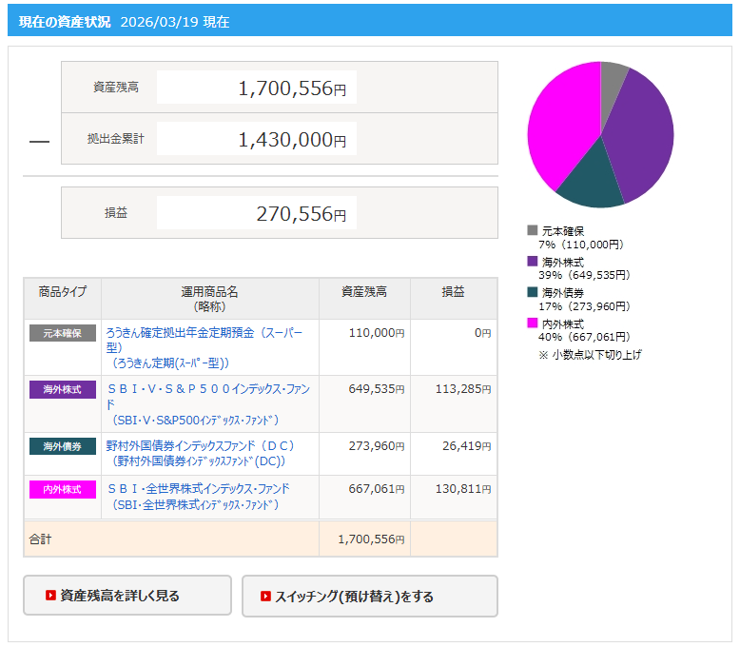Click the 資産残高 amount field 1,700,556円
This screenshot has width=740, height=647.
[256, 88]
